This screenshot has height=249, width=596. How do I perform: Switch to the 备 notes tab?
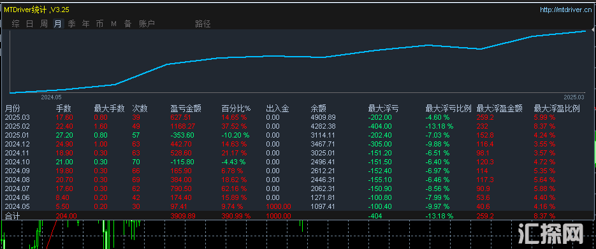pos(127,24)
